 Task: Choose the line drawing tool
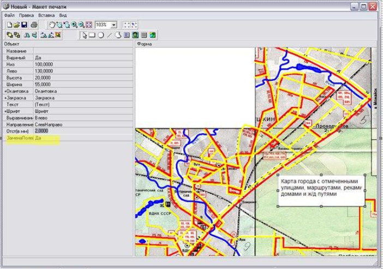tap(110, 35)
